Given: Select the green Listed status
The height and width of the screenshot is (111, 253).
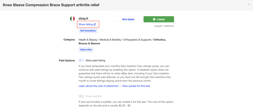Looking at the screenshot, I should (159, 19).
